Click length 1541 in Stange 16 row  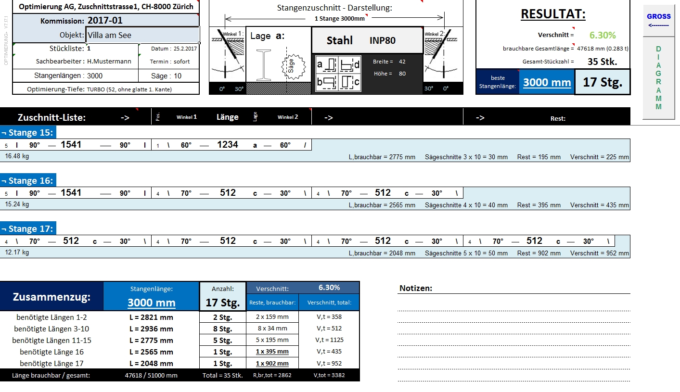click(71, 193)
